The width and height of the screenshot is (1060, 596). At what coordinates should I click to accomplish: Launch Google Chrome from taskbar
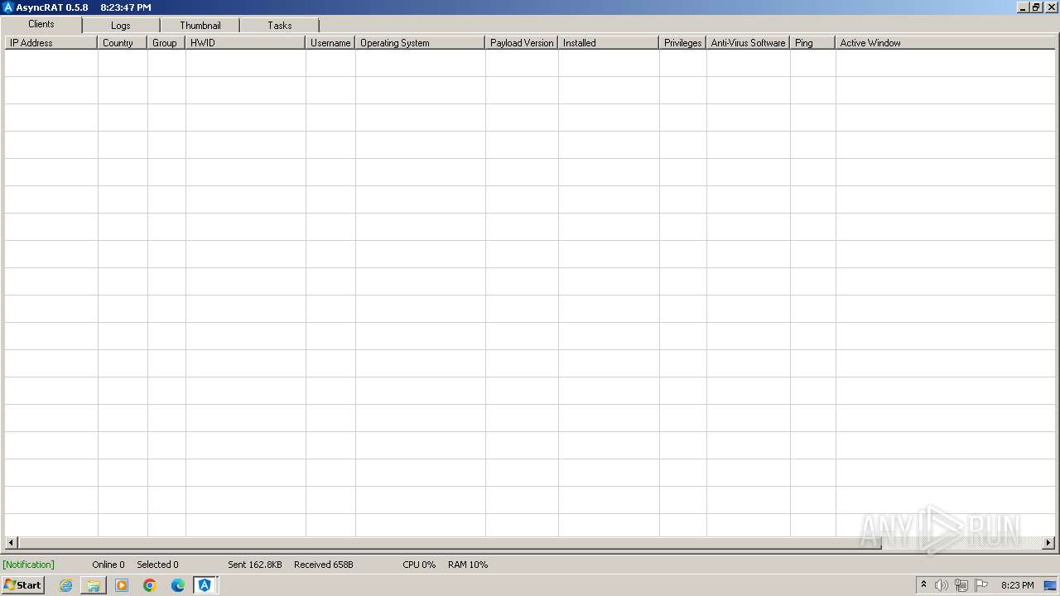[150, 585]
